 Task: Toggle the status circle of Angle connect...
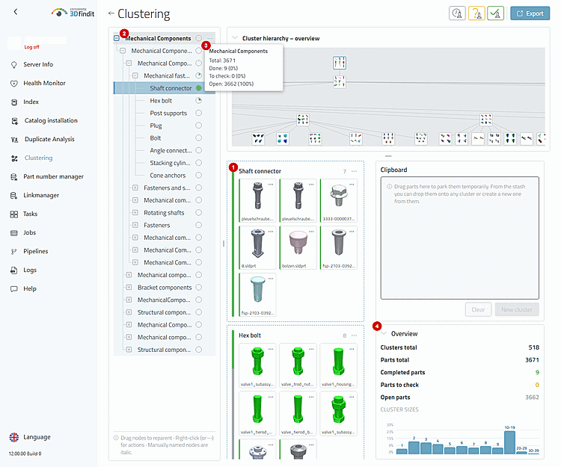pos(198,150)
